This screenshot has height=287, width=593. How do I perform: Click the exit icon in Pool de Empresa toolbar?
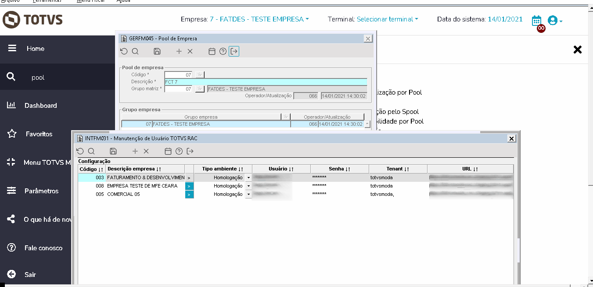234,51
